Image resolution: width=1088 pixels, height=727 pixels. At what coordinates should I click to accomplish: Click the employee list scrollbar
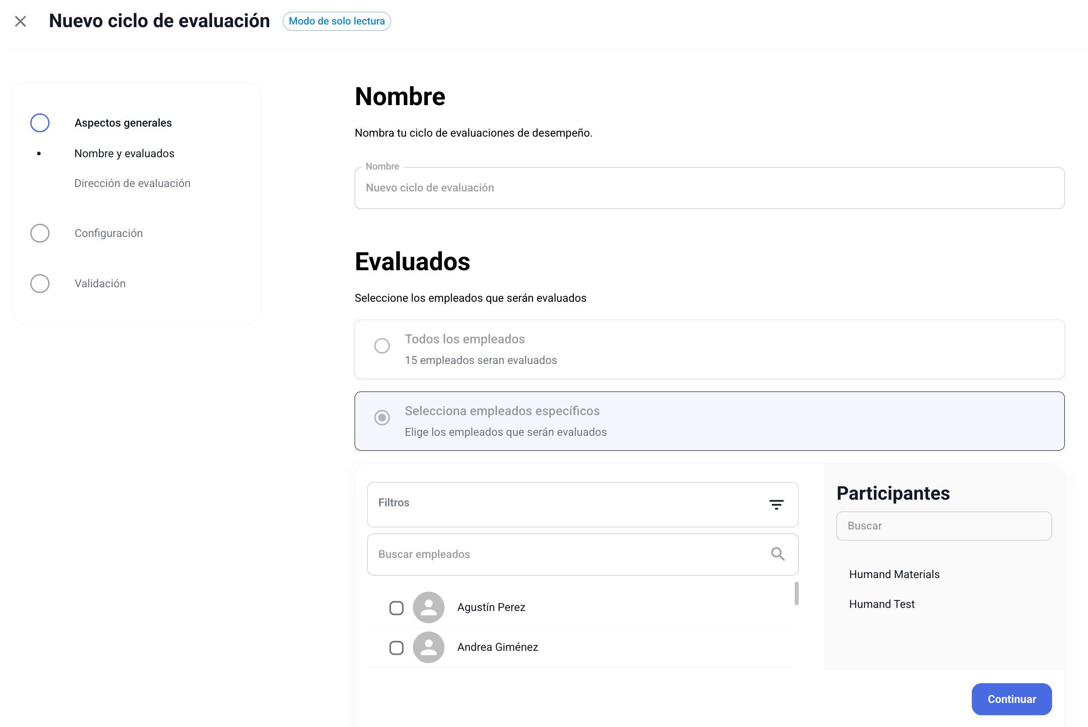(796, 593)
